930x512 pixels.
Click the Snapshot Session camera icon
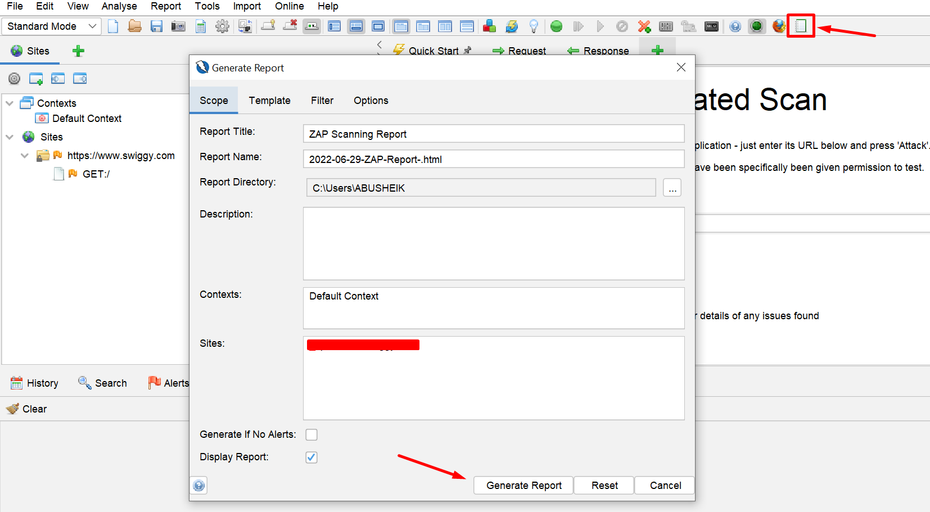coord(178,26)
